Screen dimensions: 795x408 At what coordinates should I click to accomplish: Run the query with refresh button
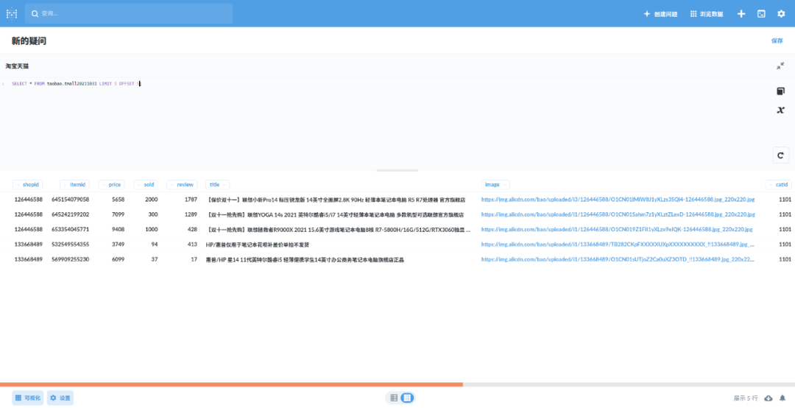pos(781,155)
